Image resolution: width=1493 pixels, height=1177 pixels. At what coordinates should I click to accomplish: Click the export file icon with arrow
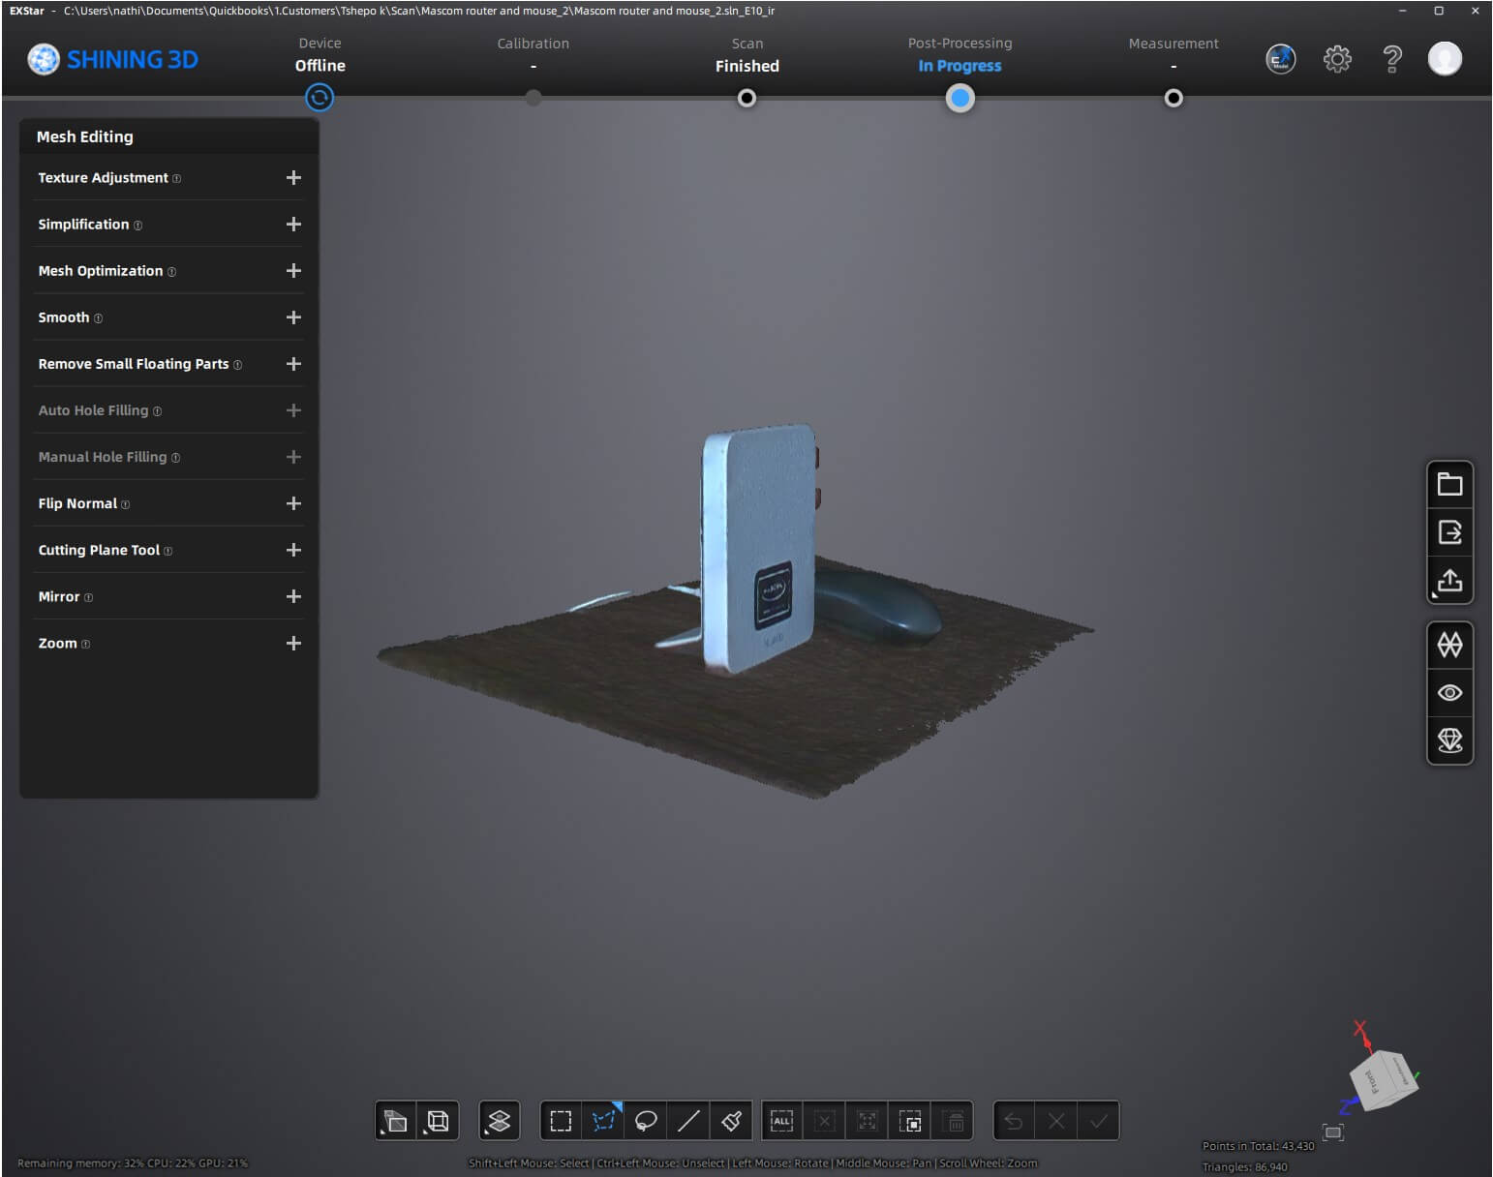[1449, 531]
